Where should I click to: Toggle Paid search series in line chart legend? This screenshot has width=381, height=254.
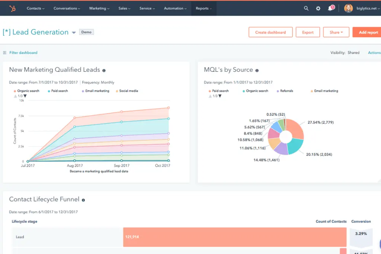58,91
